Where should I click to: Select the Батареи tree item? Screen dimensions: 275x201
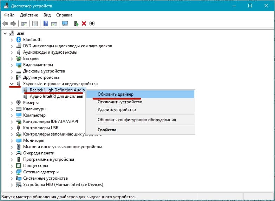coord(31,58)
